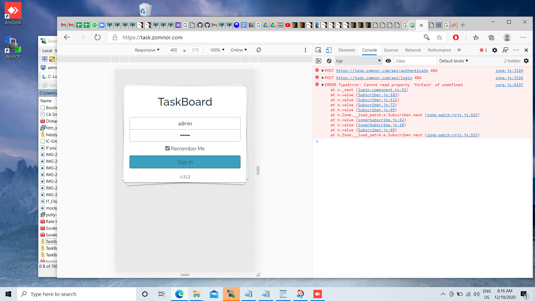Expand the POST authenticate 404 error entry

point(322,71)
